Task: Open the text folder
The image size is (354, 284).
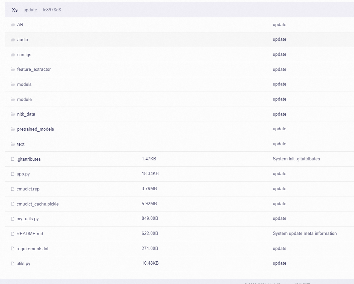Action: (21, 144)
